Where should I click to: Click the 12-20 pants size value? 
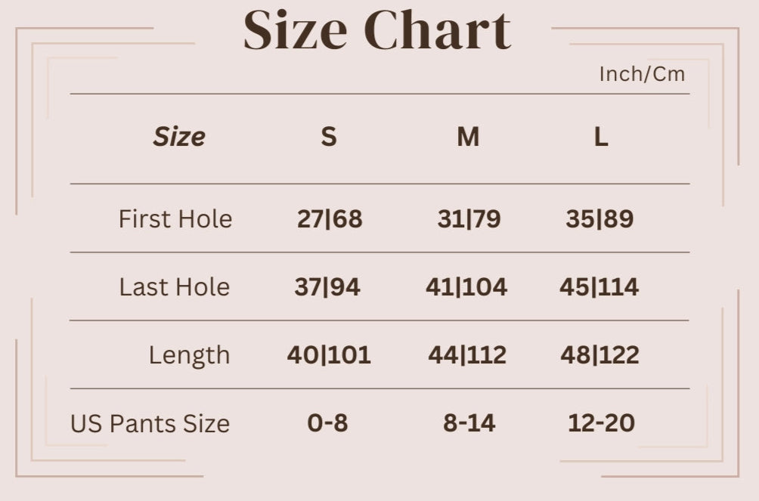[601, 423]
